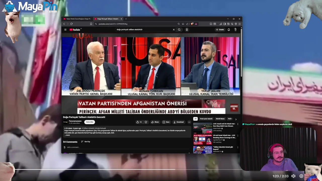
Task: Select Doğu Perinçek Taliban'ı Atatürk tab
Action: tap(108, 19)
